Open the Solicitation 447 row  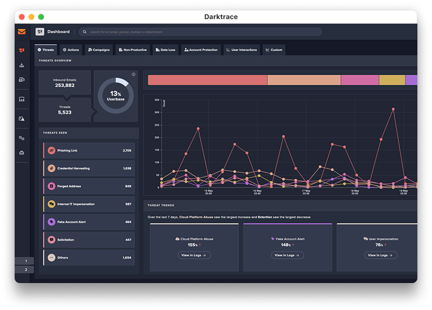point(89,240)
